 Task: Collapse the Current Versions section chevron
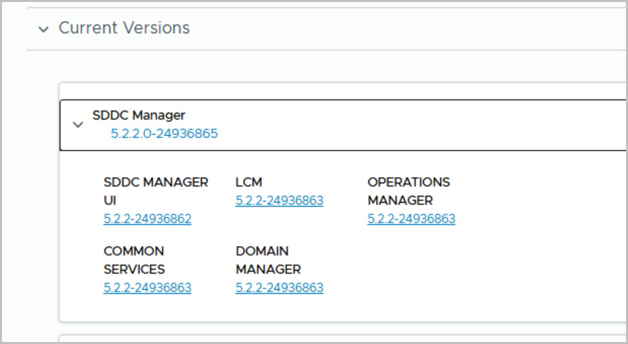click(x=44, y=29)
